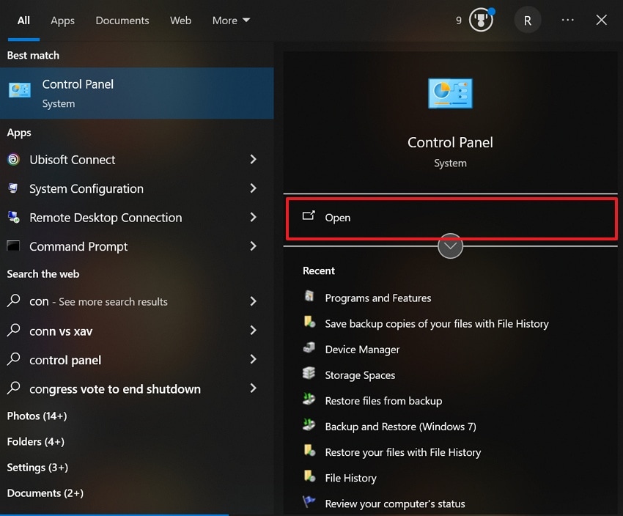Launch Ubisoft Connect from Apps list

tap(73, 160)
